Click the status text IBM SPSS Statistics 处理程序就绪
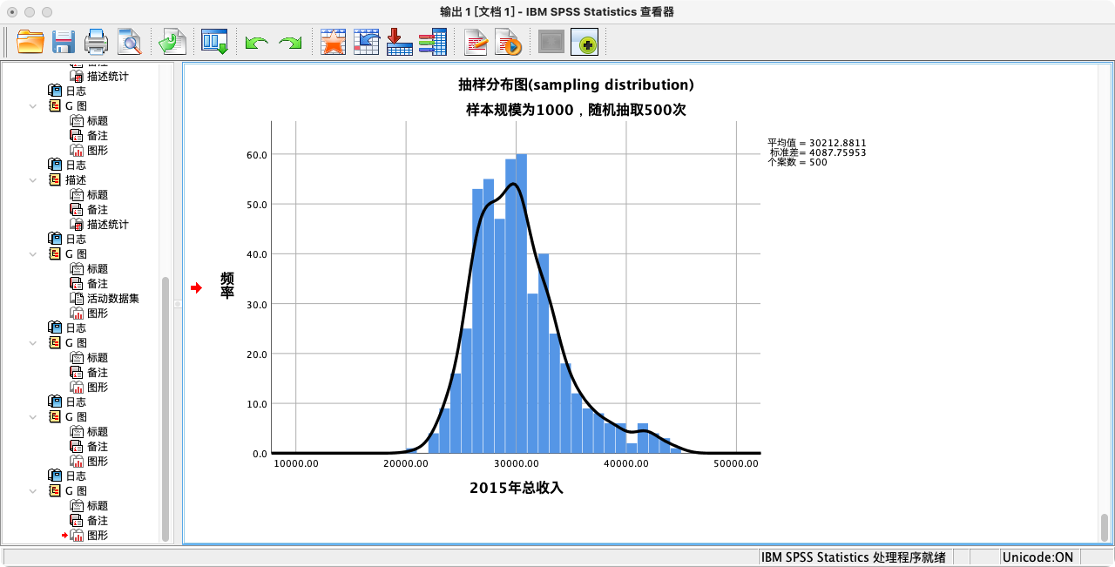The height and width of the screenshot is (567, 1115). (853, 557)
